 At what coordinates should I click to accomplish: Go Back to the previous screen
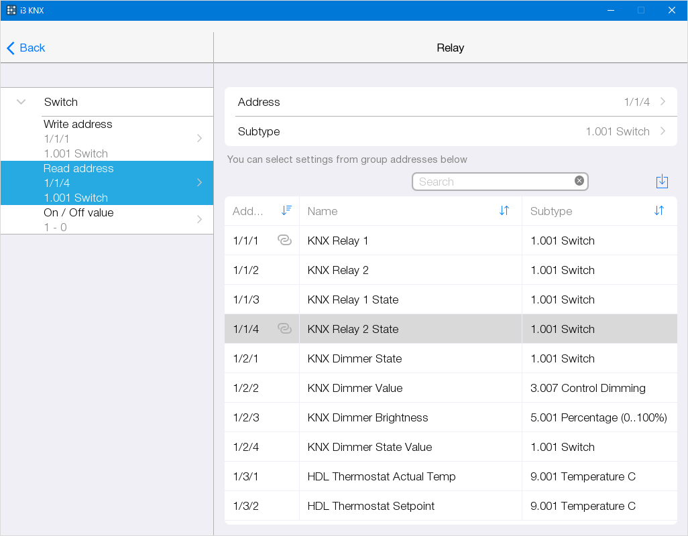tap(25, 48)
